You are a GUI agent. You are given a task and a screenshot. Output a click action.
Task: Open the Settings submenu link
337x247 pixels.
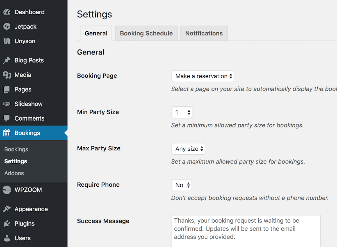pos(16,161)
